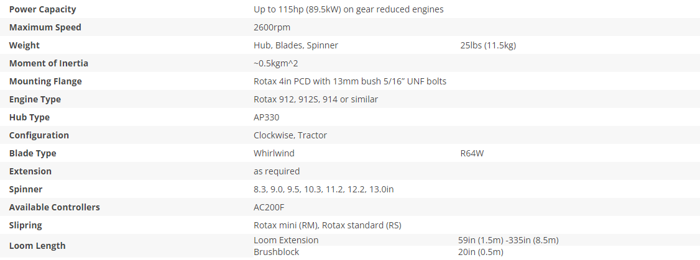Select the Clockwise, Tractor configuration value
The height and width of the screenshot is (260, 700).
point(290,135)
